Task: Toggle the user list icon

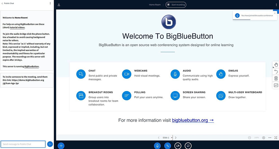Action: 59,5
